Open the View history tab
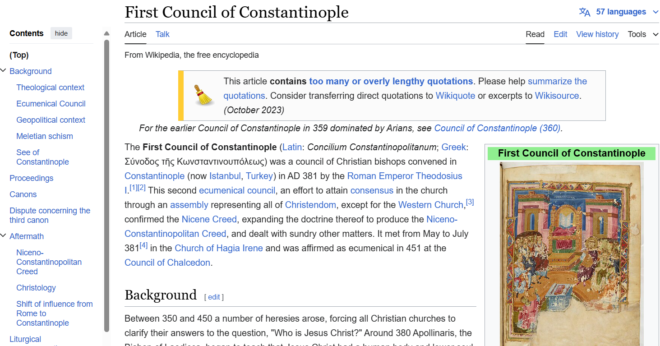Screen dimensions: 660x346 point(597,34)
